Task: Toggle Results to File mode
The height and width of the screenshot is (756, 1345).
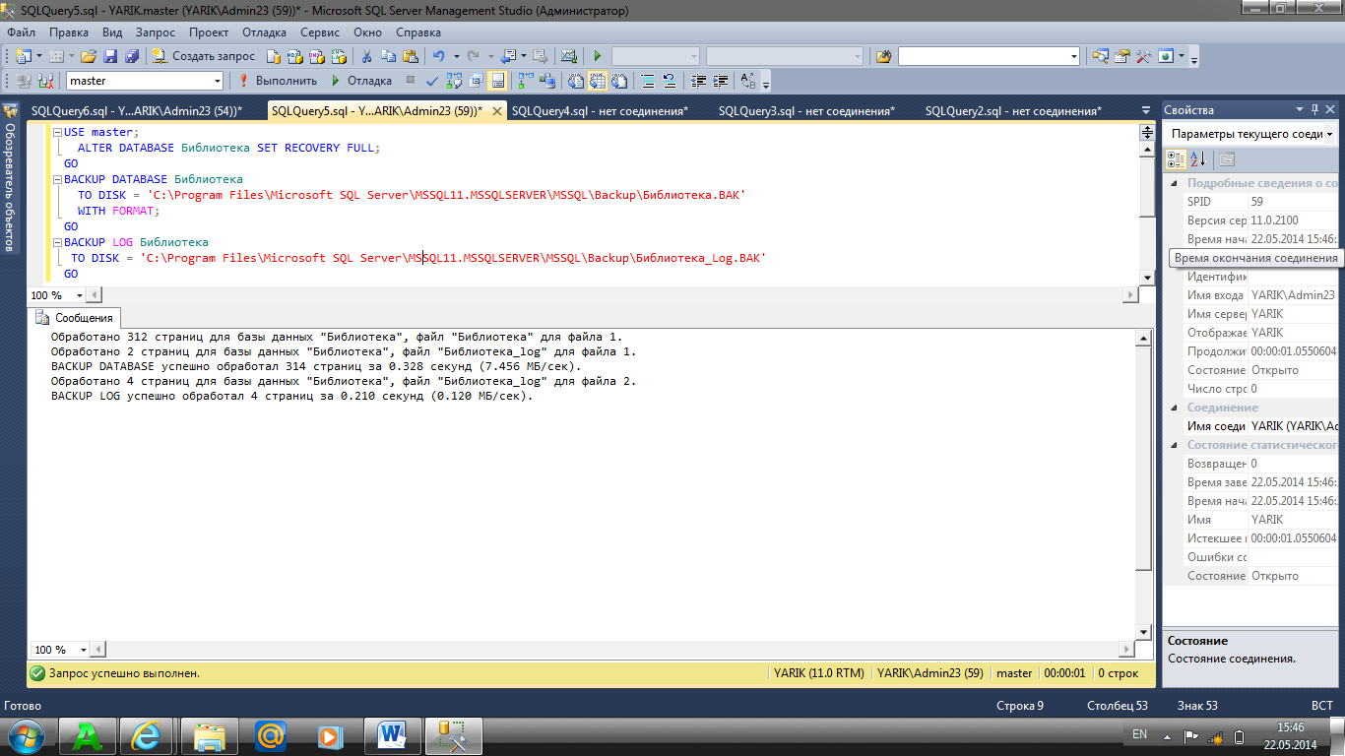Action: (617, 81)
